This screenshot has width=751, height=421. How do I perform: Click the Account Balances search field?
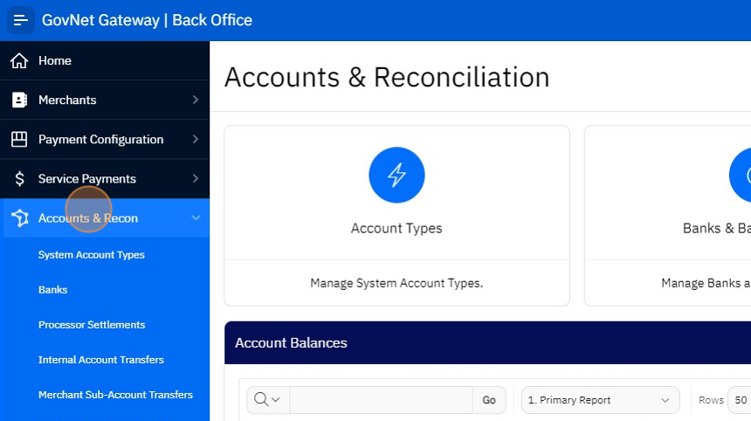tap(381, 400)
